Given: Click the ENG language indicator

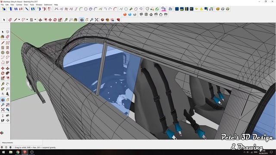Looking at the screenshot, I should [256, 152].
